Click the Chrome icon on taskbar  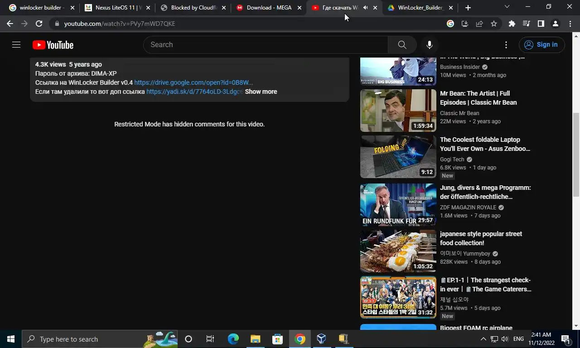tap(300, 339)
